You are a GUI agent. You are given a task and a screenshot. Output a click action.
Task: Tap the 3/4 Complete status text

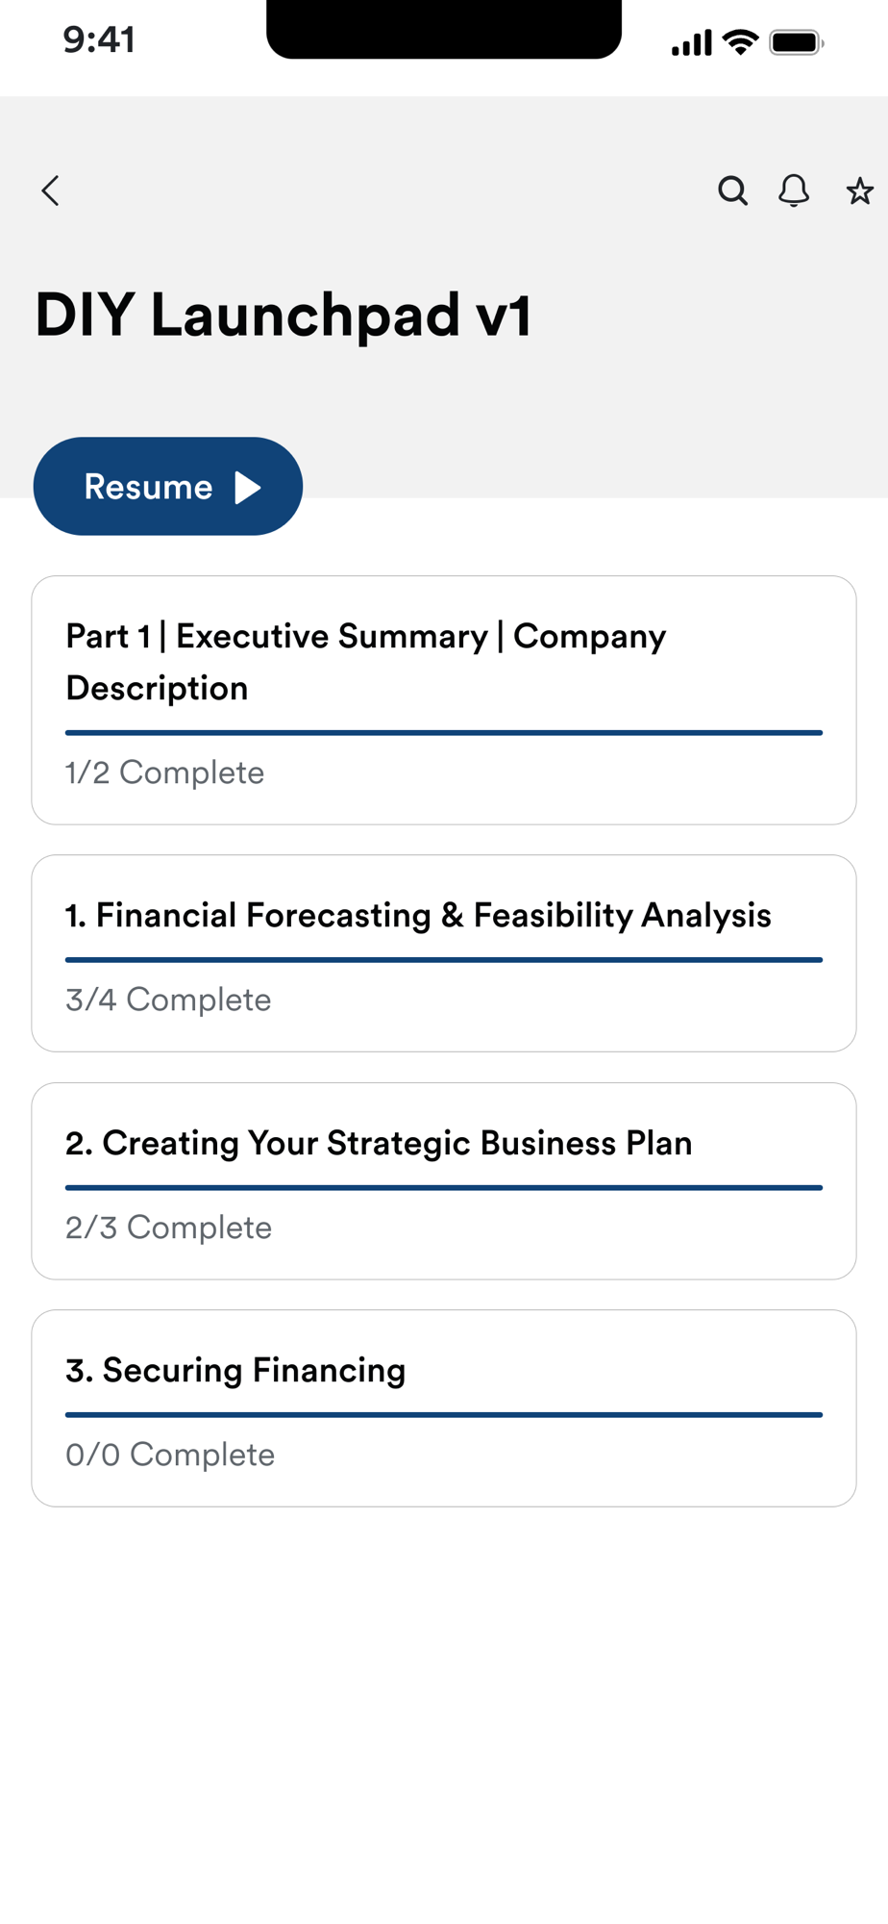click(168, 1000)
